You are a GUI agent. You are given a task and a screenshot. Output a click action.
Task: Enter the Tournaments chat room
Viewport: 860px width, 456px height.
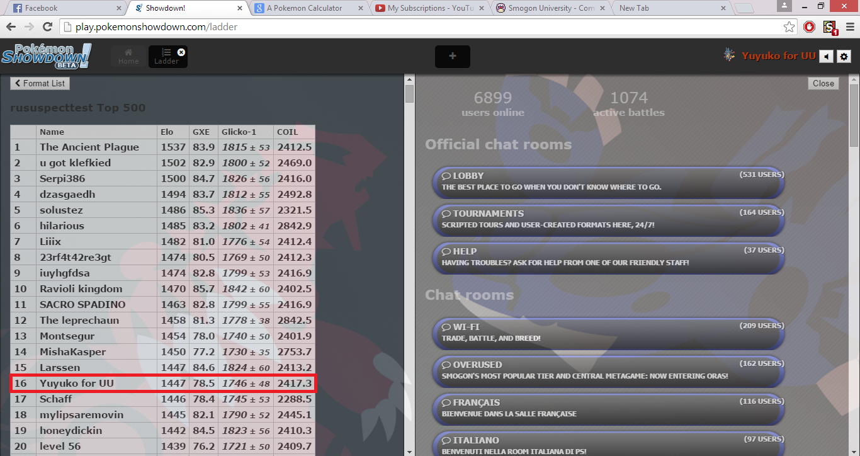coord(608,219)
